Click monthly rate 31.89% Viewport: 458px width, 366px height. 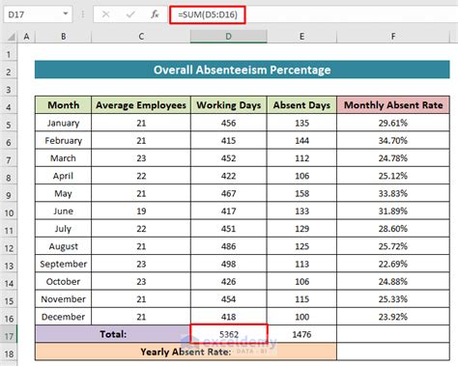(393, 211)
